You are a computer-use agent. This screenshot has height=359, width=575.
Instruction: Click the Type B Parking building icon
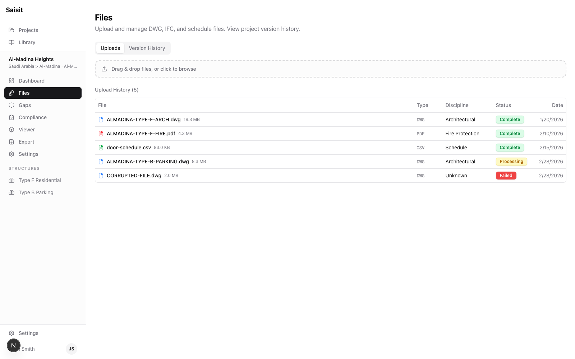click(11, 192)
